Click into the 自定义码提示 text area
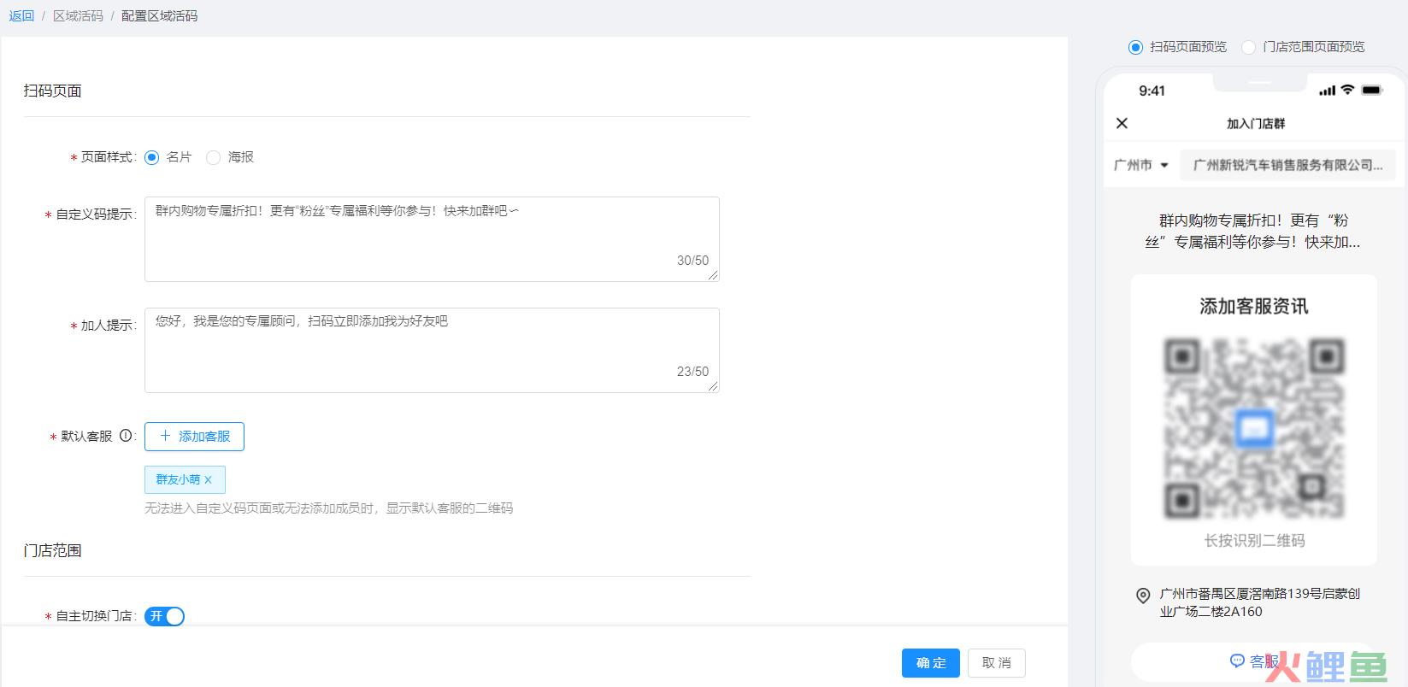The width and height of the screenshot is (1408, 687). click(x=432, y=239)
